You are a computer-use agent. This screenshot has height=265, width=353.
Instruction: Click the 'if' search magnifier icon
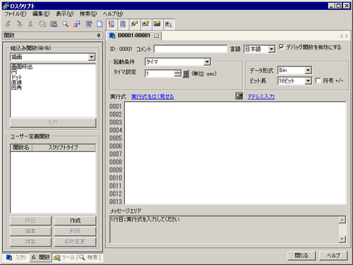pyautogui.click(x=169, y=24)
